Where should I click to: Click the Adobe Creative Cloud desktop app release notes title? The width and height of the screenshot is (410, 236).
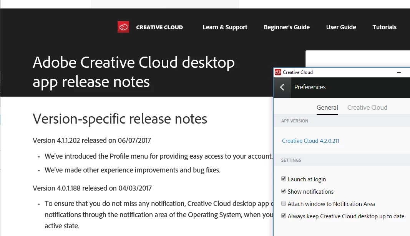134,72
